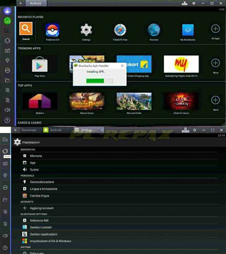Select the Android tab in the home window
This screenshot has width=226, height=254.
pyautogui.click(x=35, y=3)
